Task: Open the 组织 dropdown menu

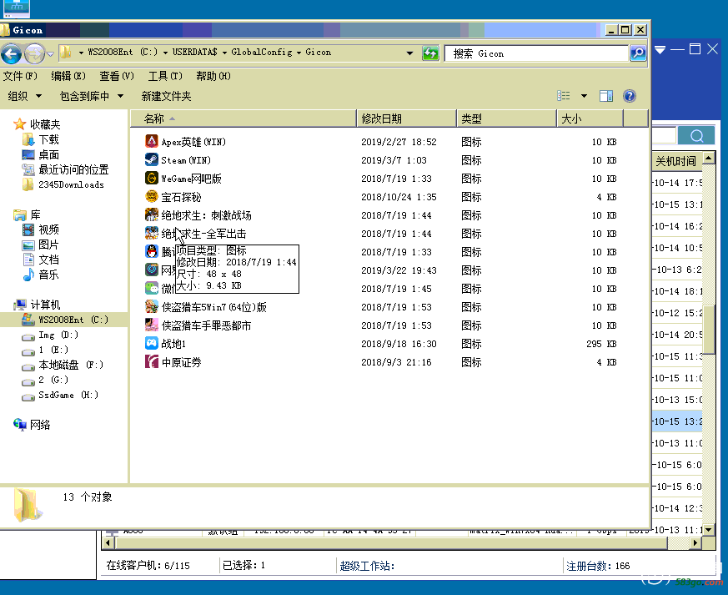Action: pyautogui.click(x=25, y=96)
